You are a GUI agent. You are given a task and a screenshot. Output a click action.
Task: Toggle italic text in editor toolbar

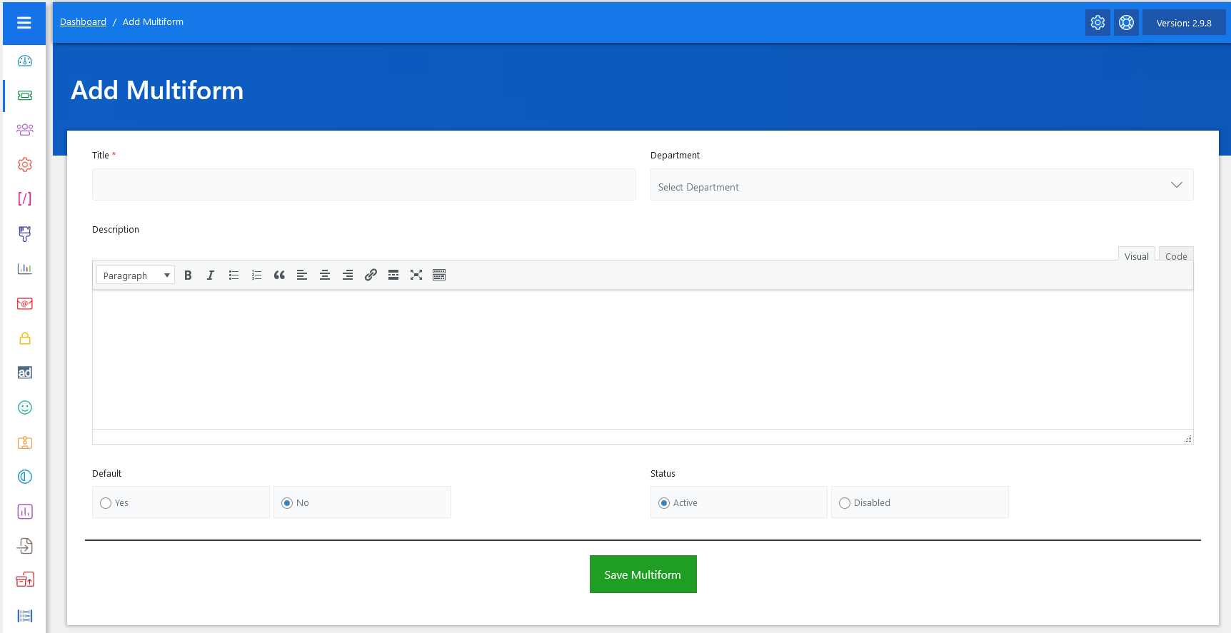[x=211, y=275]
